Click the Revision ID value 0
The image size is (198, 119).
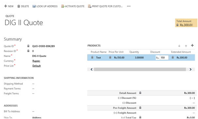click(33, 51)
